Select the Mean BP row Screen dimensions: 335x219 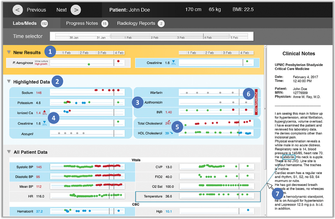point(72,186)
